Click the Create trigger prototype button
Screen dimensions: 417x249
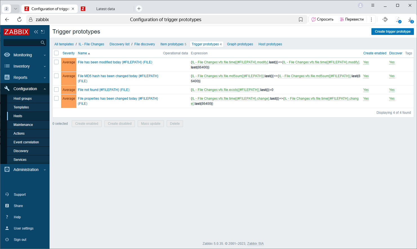(x=393, y=32)
